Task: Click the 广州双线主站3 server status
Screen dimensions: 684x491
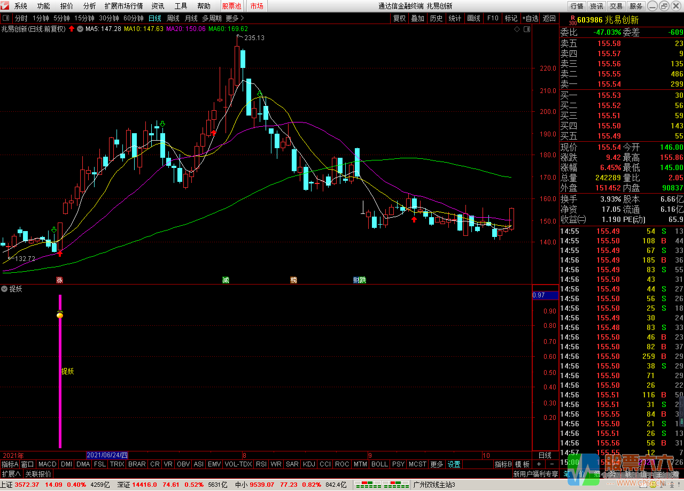Action: tap(434, 485)
